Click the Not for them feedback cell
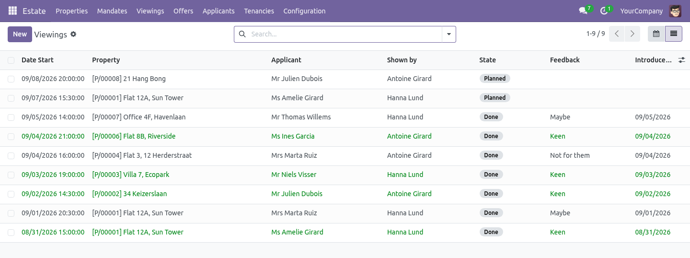The width and height of the screenshot is (690, 258). click(x=570, y=155)
